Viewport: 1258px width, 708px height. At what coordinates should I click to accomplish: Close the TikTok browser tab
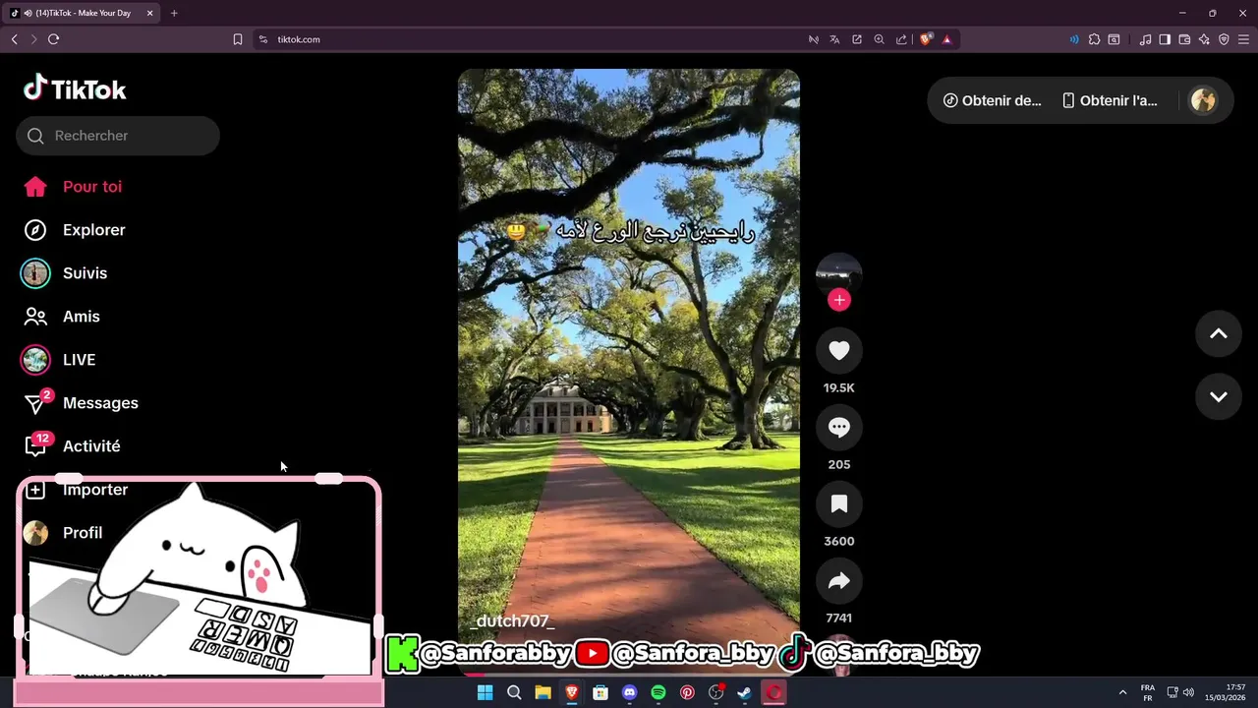149,13
